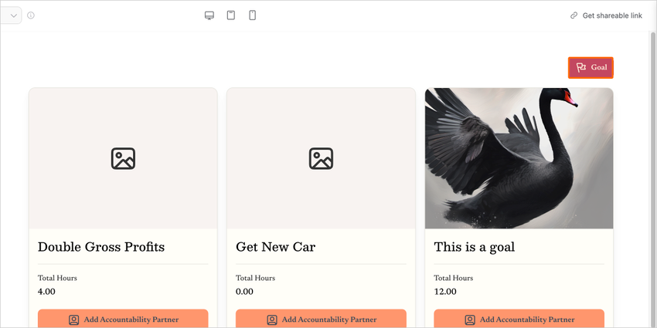
Task: Add Accountability Partner for Double Gross Profits
Action: [x=123, y=319]
